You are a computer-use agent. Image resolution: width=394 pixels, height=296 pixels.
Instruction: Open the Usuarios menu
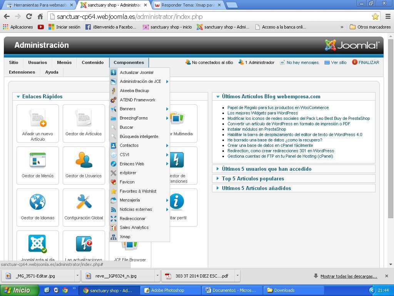[x=37, y=62]
